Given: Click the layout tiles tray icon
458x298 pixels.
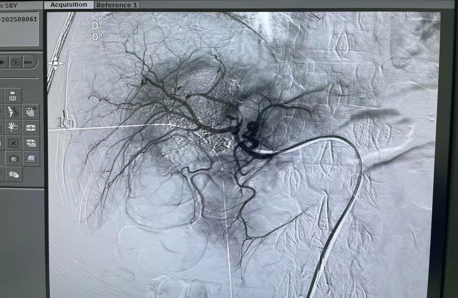Looking at the screenshot, I should point(31,159).
